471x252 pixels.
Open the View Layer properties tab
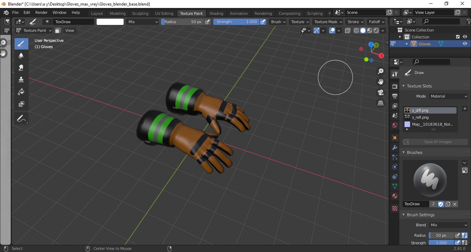point(394,106)
